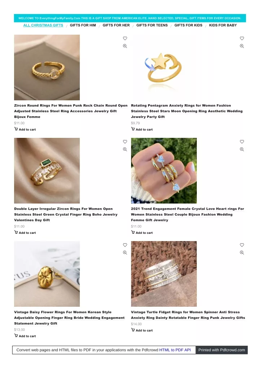Open quick view magnifier for Pentagram ring

pyautogui.click(x=242, y=46)
